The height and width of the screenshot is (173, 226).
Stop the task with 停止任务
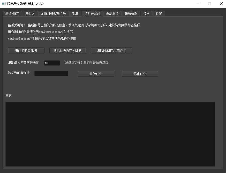(x=140, y=74)
